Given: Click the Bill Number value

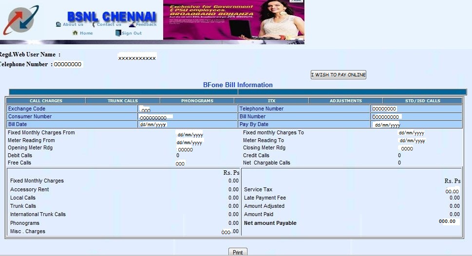Looking at the screenshot, I should (386, 117).
